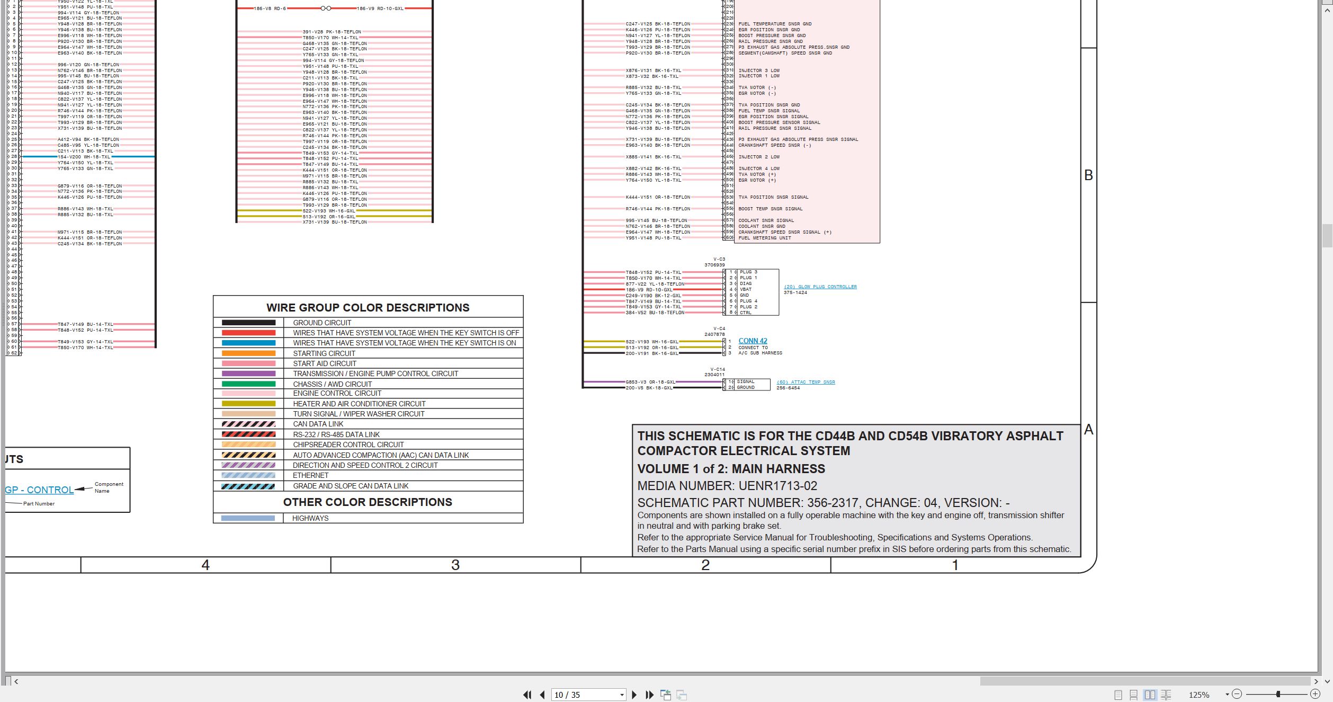Click 'BOOST TEMP SNSR SIGNAL' pin label
The height and width of the screenshot is (702, 1333).
click(771, 209)
